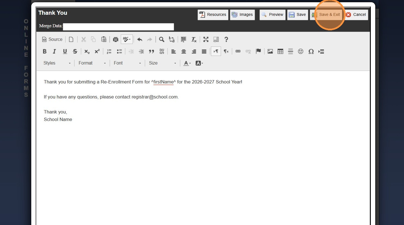Remove formatting from selected text

coord(194,39)
